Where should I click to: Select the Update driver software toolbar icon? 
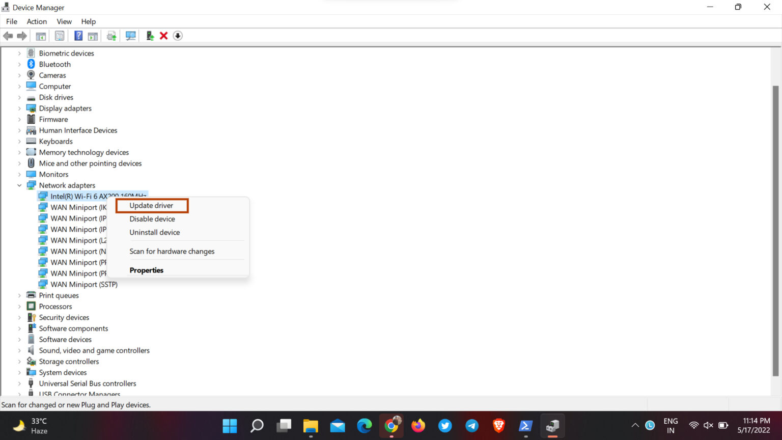click(111, 36)
